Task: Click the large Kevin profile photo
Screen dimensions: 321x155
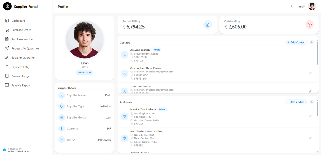Action: (85, 40)
